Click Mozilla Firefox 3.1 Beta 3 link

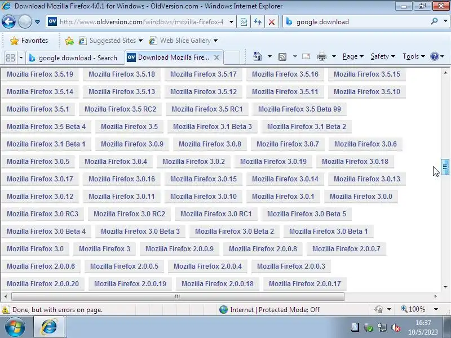(x=213, y=126)
